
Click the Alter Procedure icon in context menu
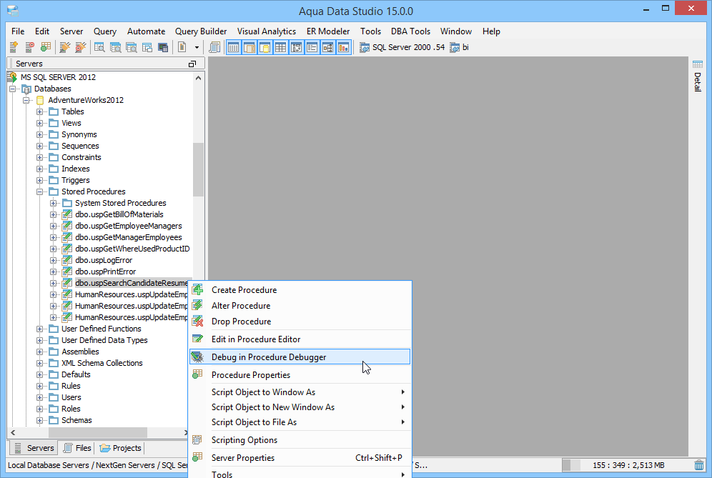point(197,306)
